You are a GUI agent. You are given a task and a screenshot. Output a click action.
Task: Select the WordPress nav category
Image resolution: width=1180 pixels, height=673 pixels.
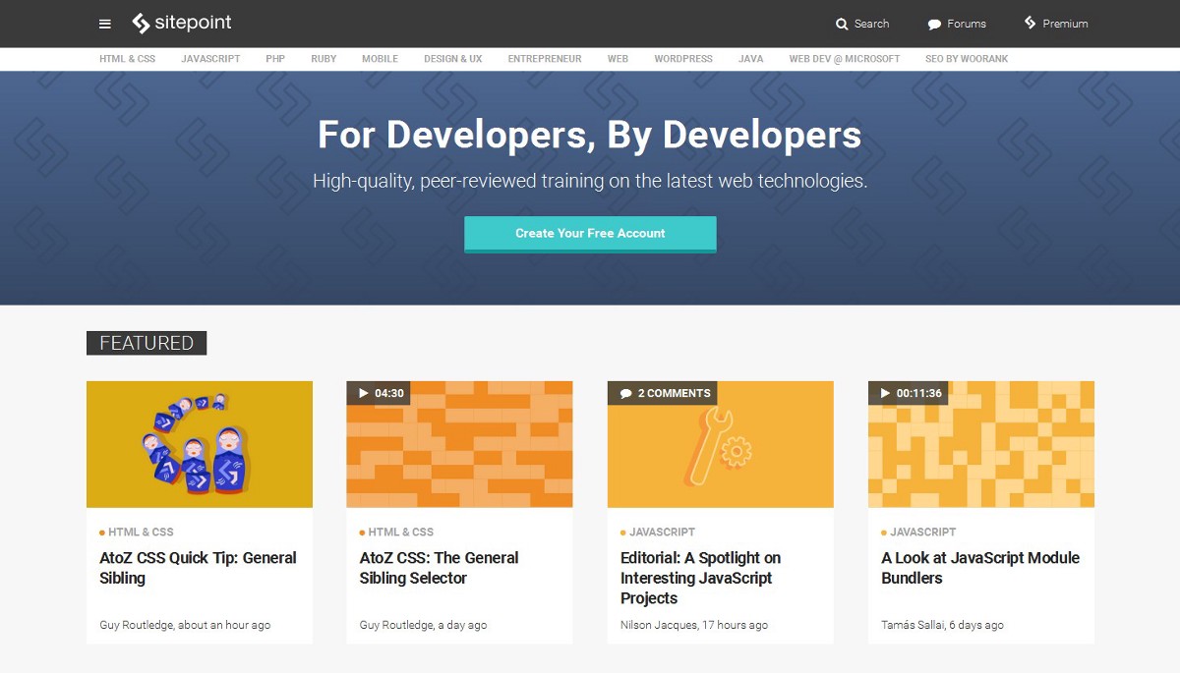683,59
